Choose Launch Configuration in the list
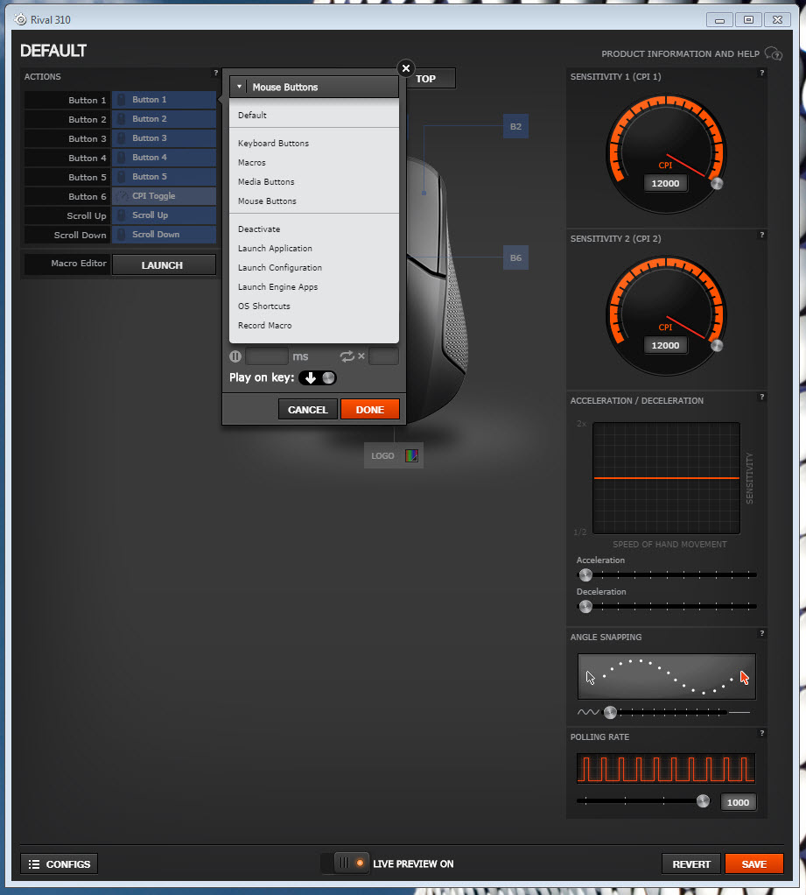Screen dimensions: 806x895 [313, 268]
